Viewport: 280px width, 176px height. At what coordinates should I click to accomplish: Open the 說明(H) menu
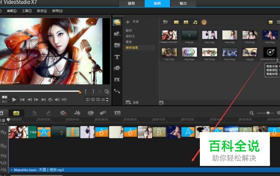pos(57,11)
